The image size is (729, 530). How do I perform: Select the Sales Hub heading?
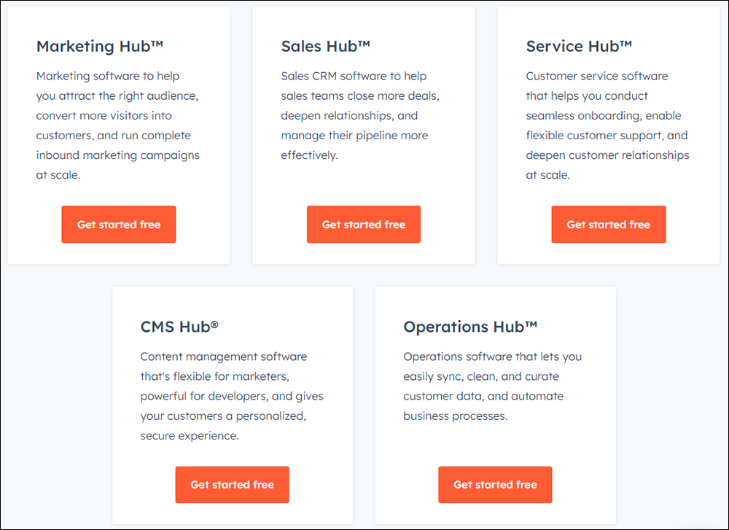(325, 47)
